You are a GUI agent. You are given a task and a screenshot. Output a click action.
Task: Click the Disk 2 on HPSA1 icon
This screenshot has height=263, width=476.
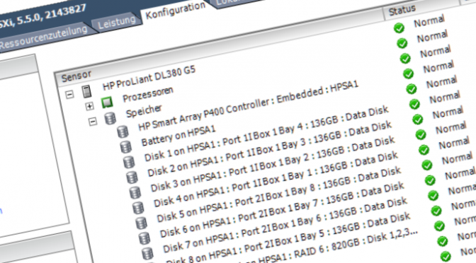click(132, 177)
